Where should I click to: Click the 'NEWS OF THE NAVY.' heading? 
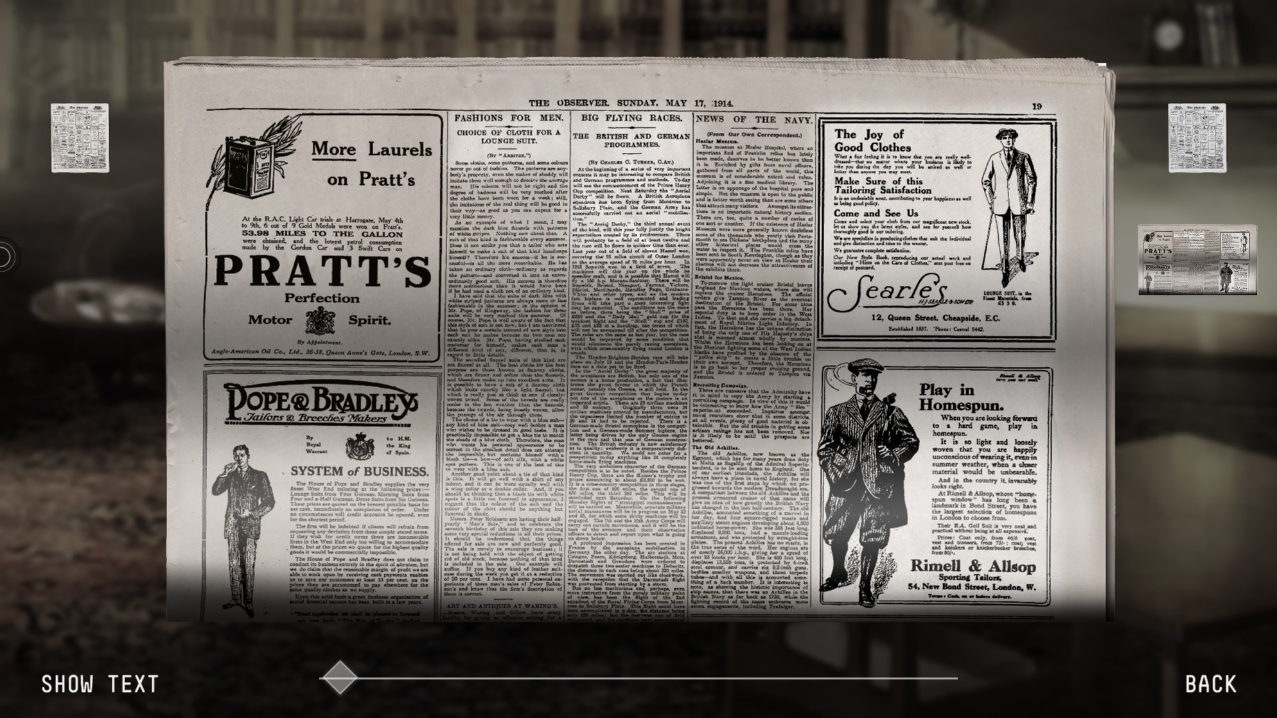(x=754, y=119)
